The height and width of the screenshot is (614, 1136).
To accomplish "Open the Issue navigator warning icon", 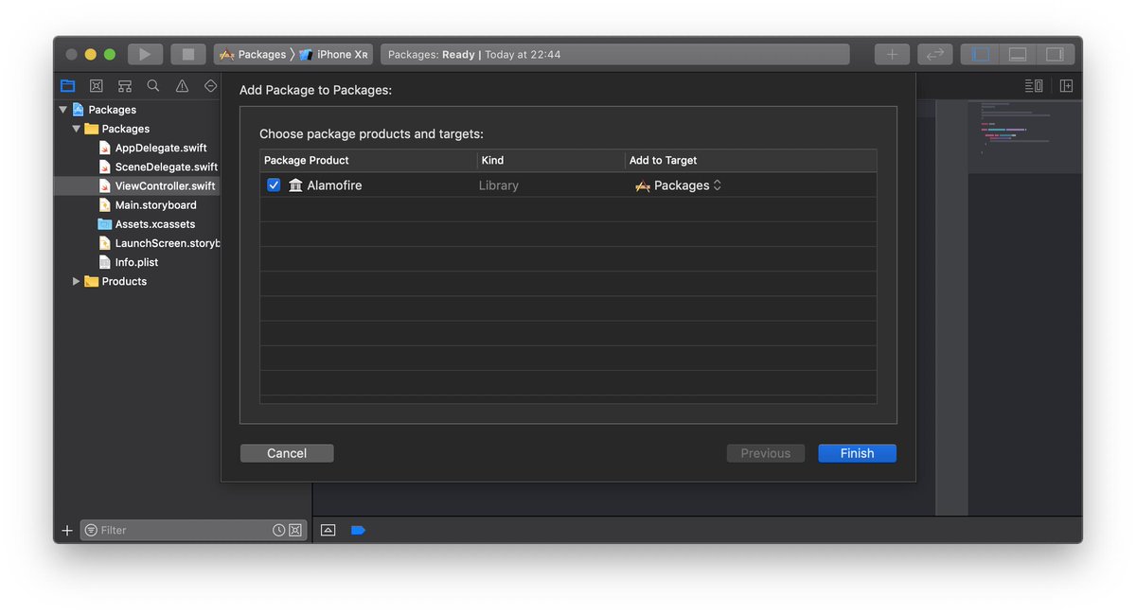I will [x=182, y=85].
